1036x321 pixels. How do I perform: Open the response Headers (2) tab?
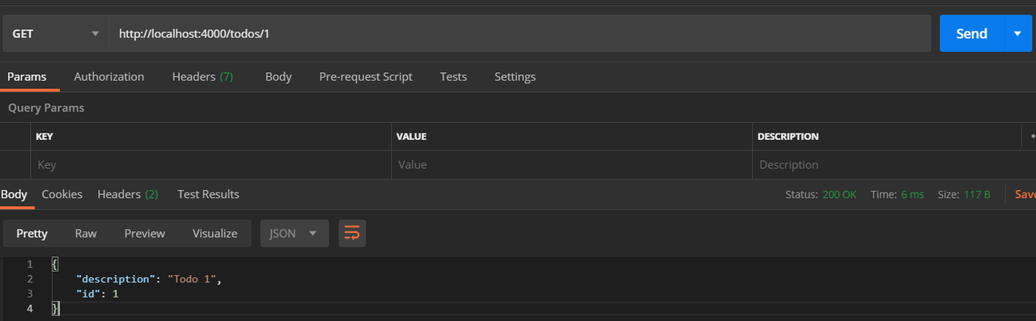[x=128, y=194]
